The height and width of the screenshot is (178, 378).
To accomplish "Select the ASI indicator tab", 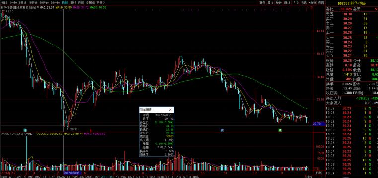I will coord(89,176).
